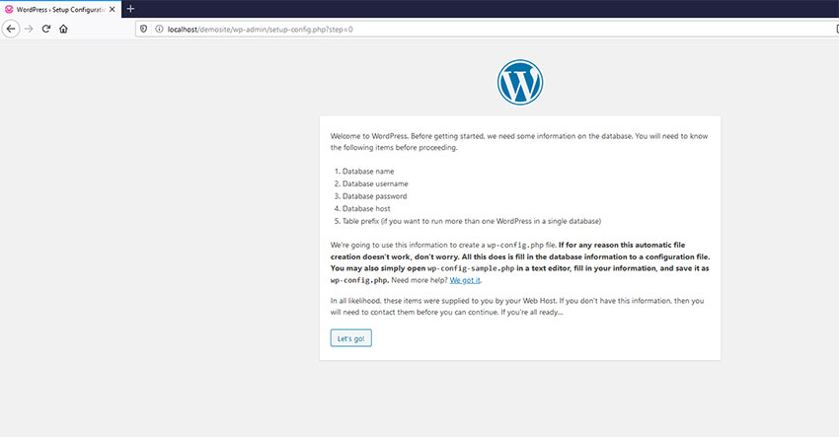Click the WordPress logo above the setup box

click(x=520, y=83)
